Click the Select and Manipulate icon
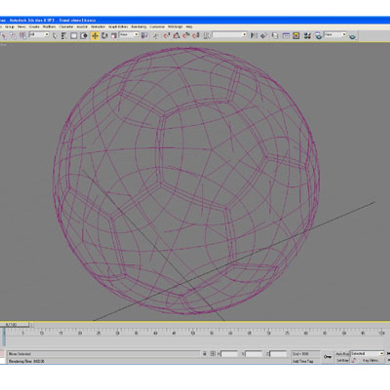This screenshot has width=390, height=390. (156, 35)
